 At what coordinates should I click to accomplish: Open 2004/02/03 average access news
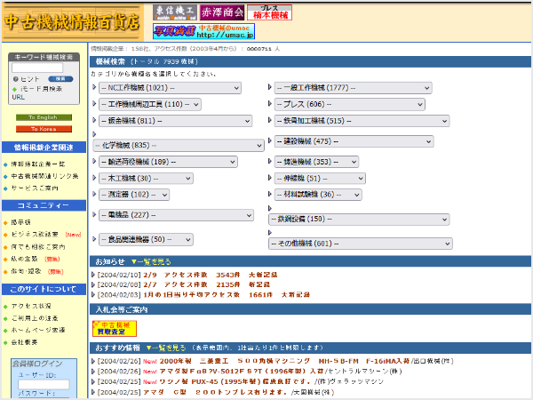(x=227, y=294)
